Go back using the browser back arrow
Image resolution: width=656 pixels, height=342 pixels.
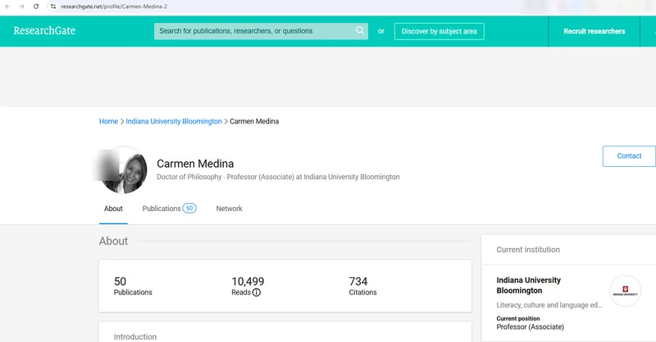click(x=7, y=7)
